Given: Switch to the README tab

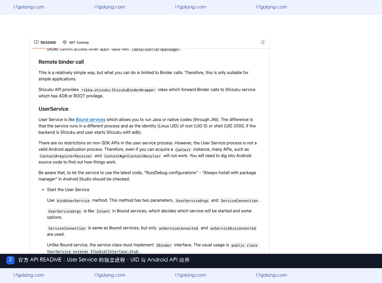Looking at the screenshot, I should 45,42.
